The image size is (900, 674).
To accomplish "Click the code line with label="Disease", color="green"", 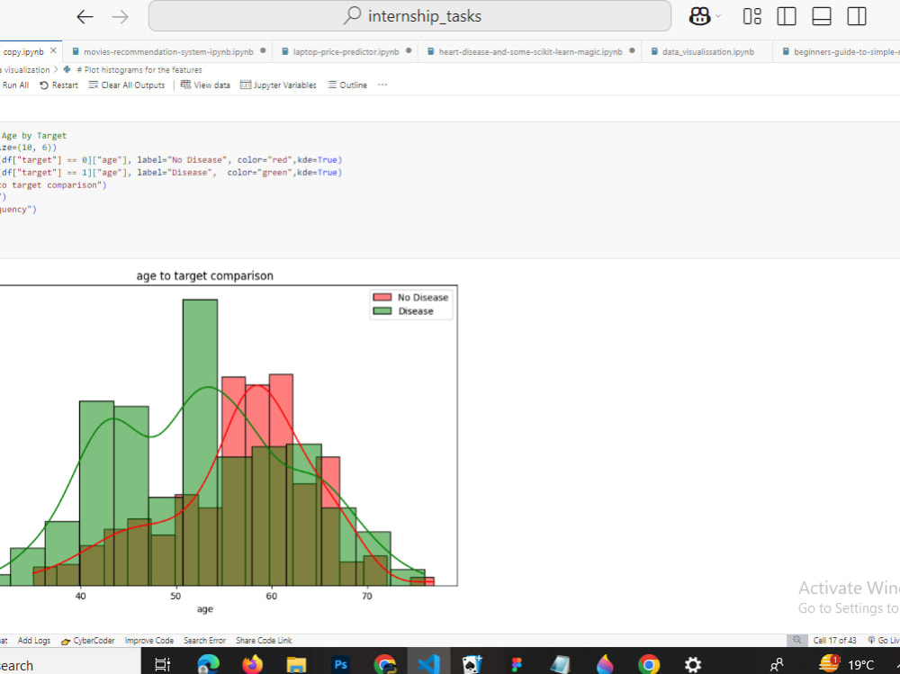I will click(171, 172).
